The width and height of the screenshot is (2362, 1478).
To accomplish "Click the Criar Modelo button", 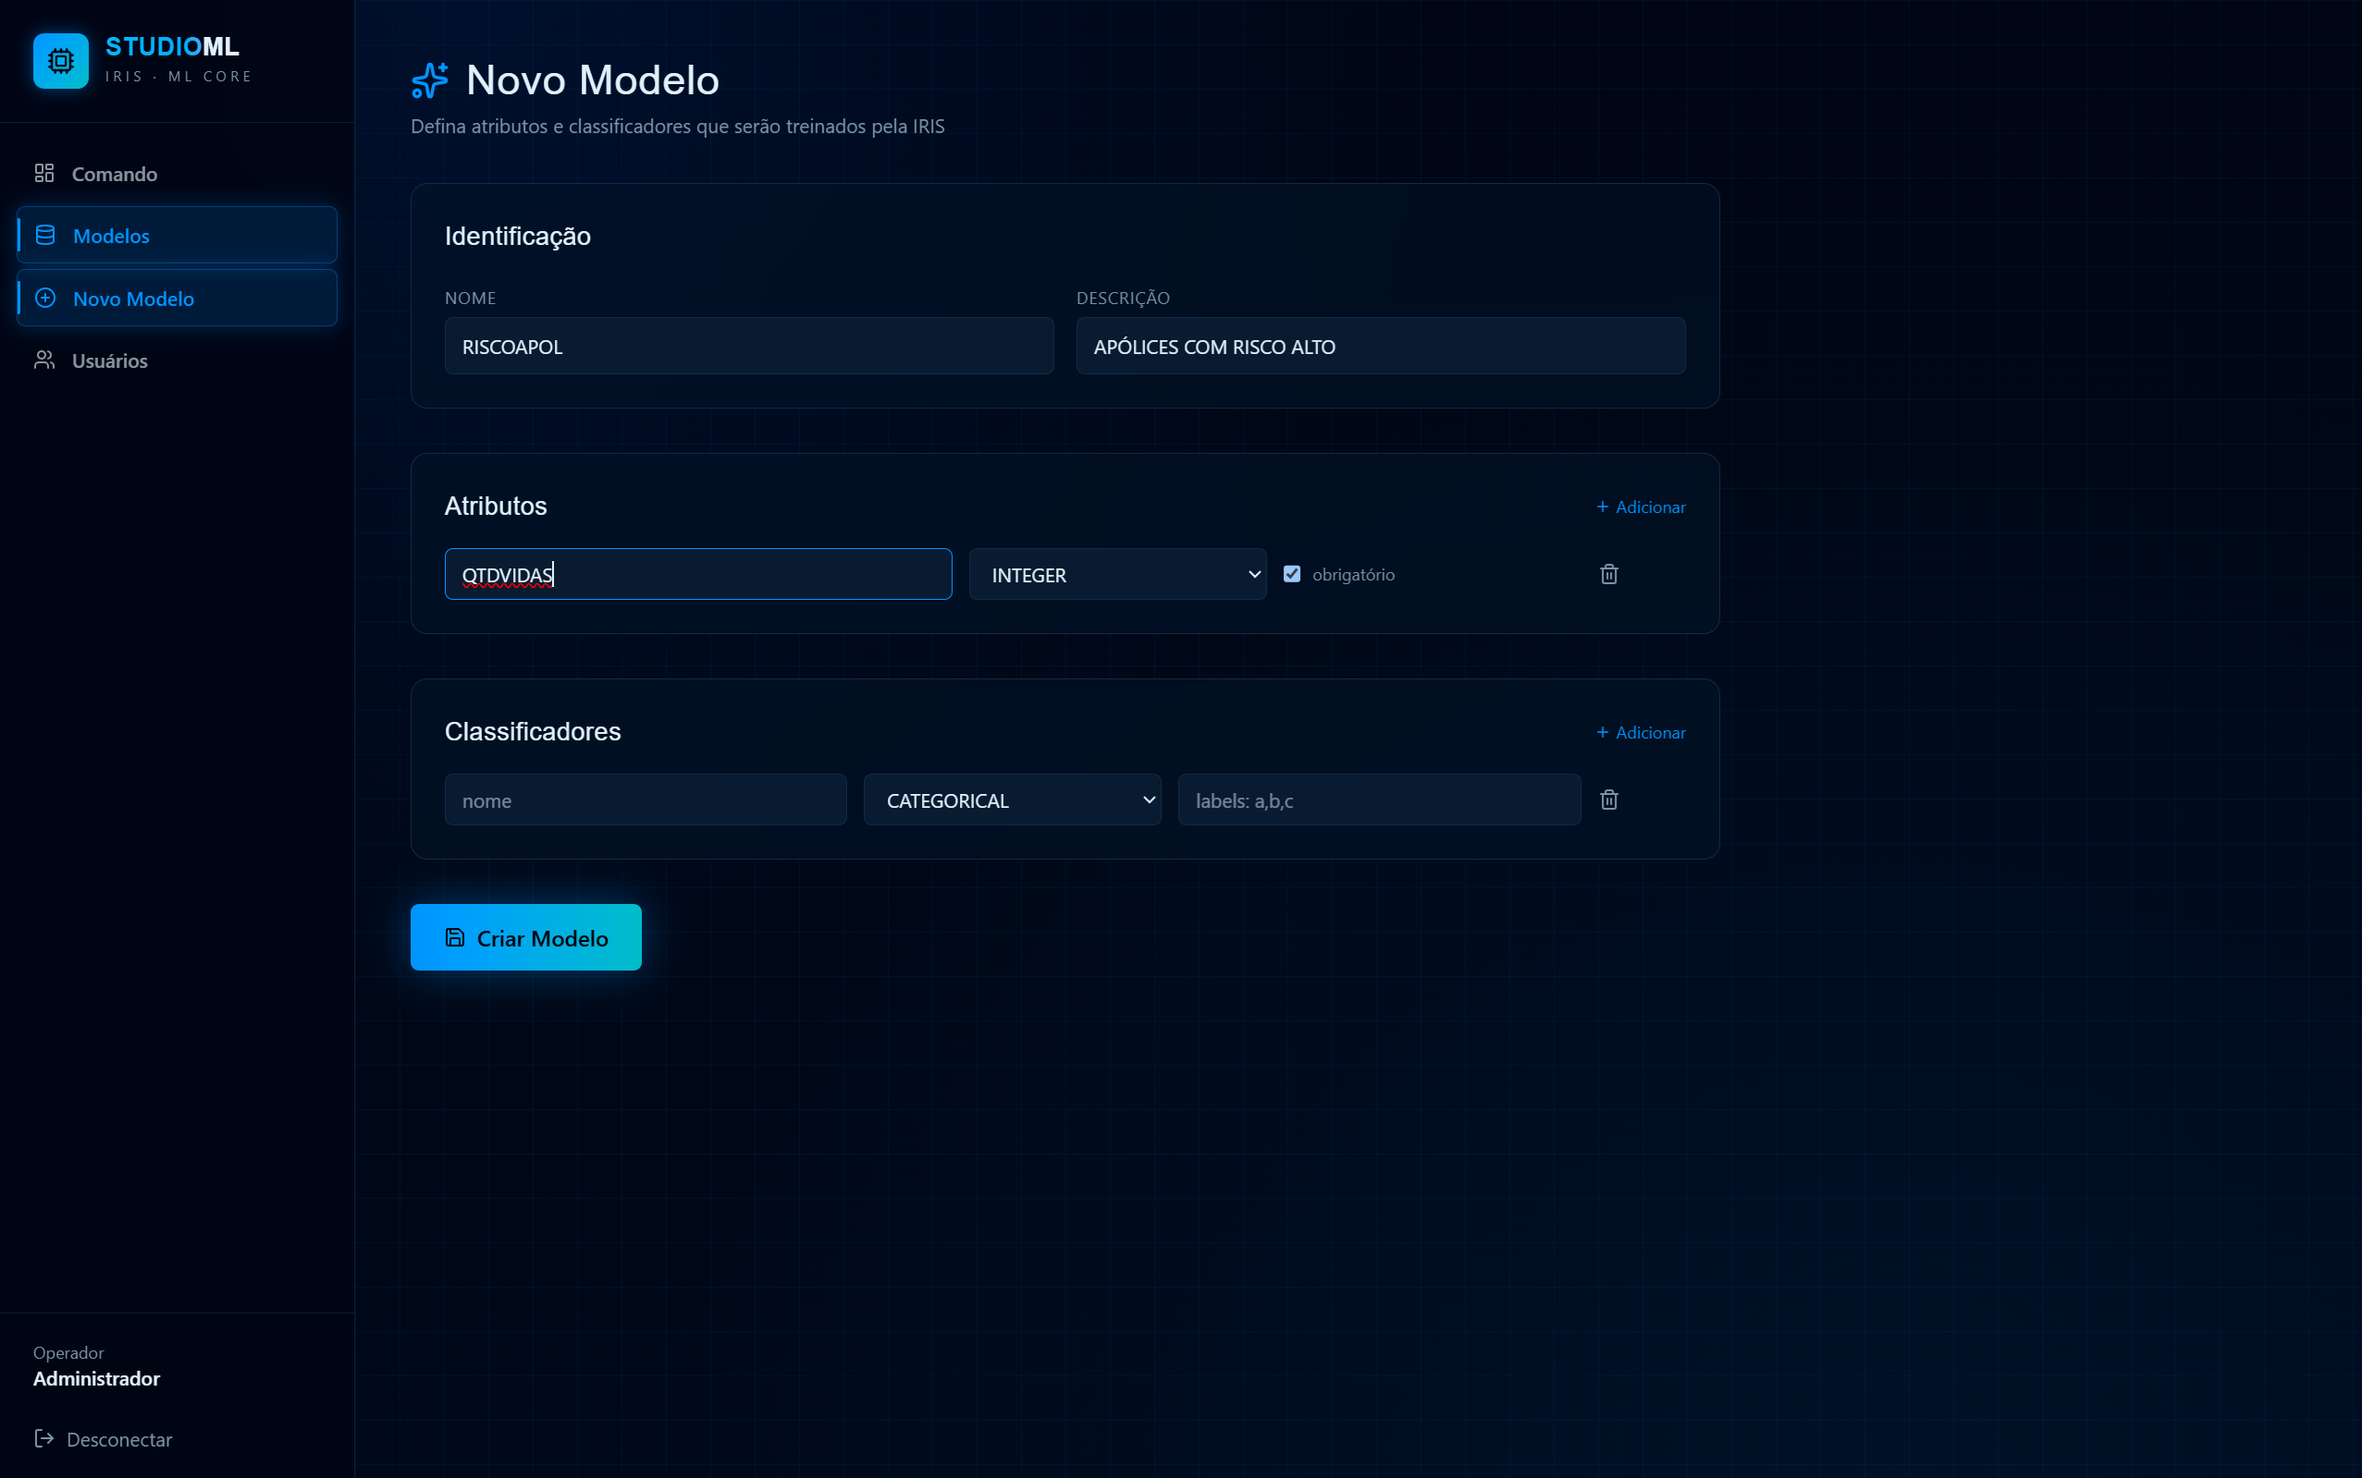I will point(526,937).
